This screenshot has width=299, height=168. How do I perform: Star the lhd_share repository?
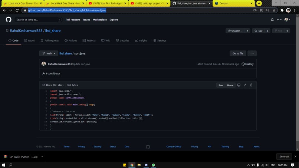(259, 31)
